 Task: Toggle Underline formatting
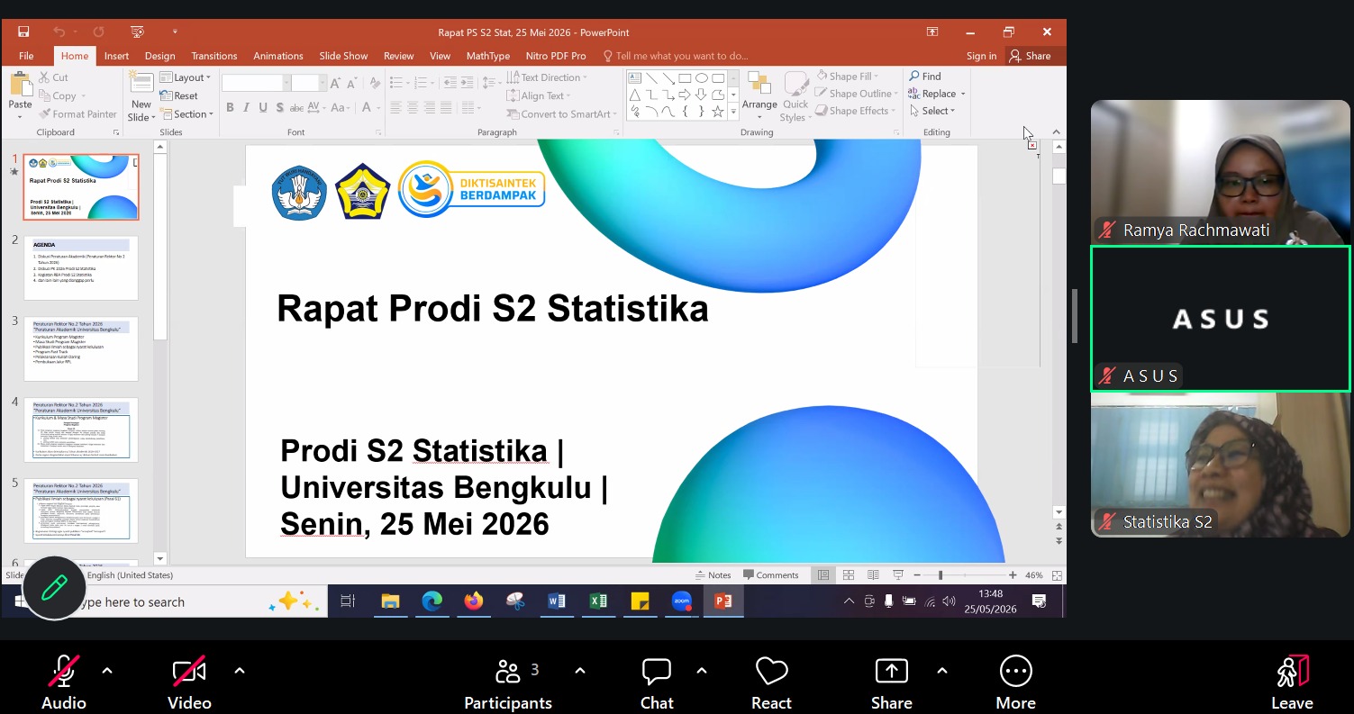(263, 107)
